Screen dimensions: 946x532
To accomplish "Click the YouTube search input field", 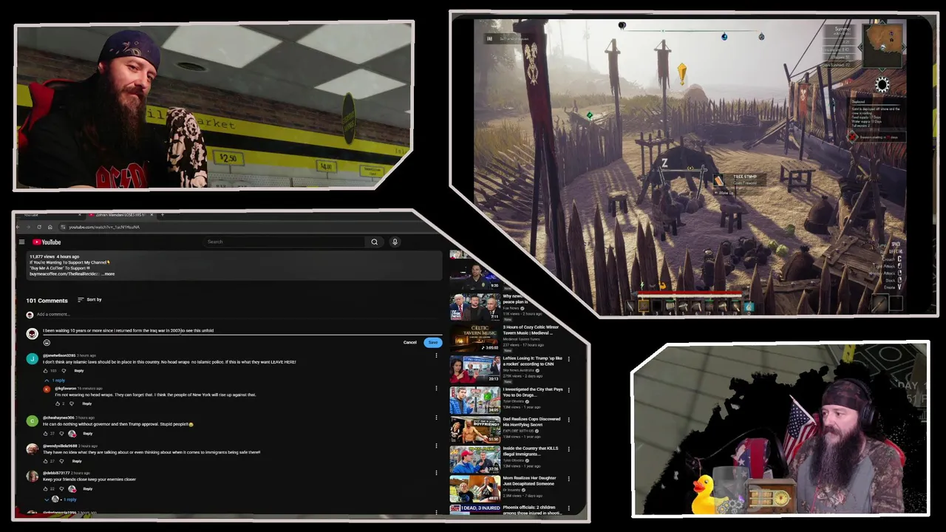I will 285,242.
